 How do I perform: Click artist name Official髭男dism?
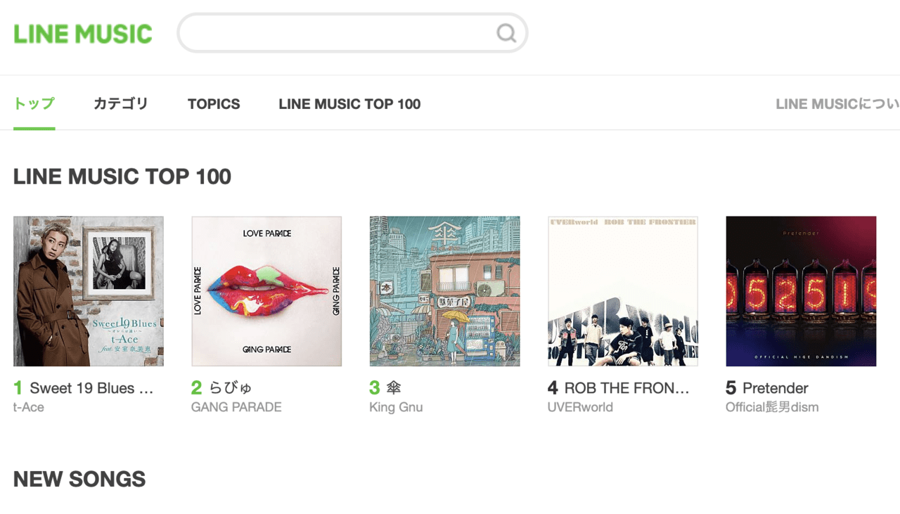(772, 407)
